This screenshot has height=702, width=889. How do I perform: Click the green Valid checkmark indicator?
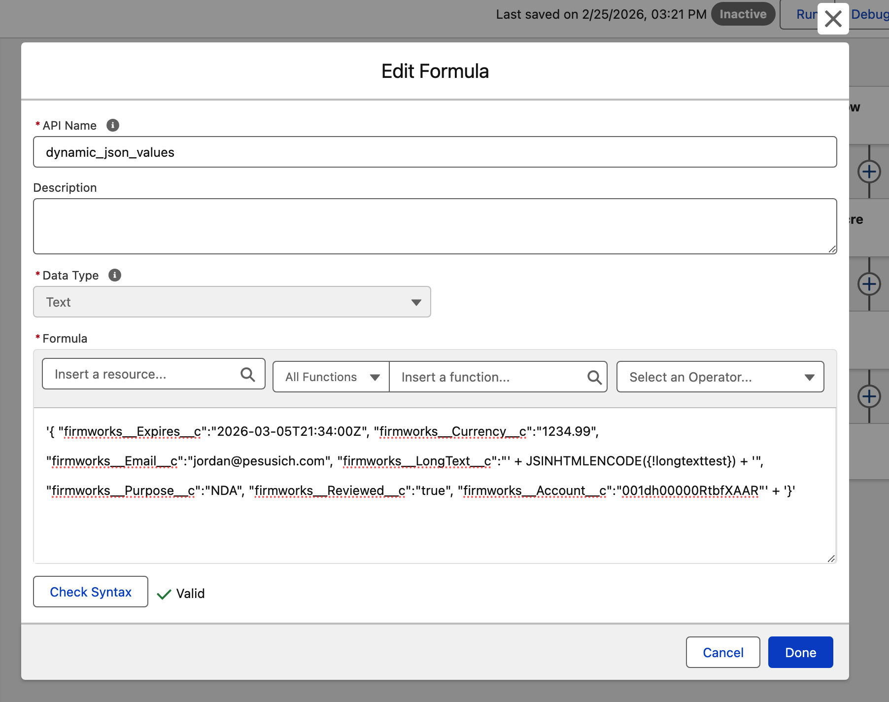click(x=164, y=593)
